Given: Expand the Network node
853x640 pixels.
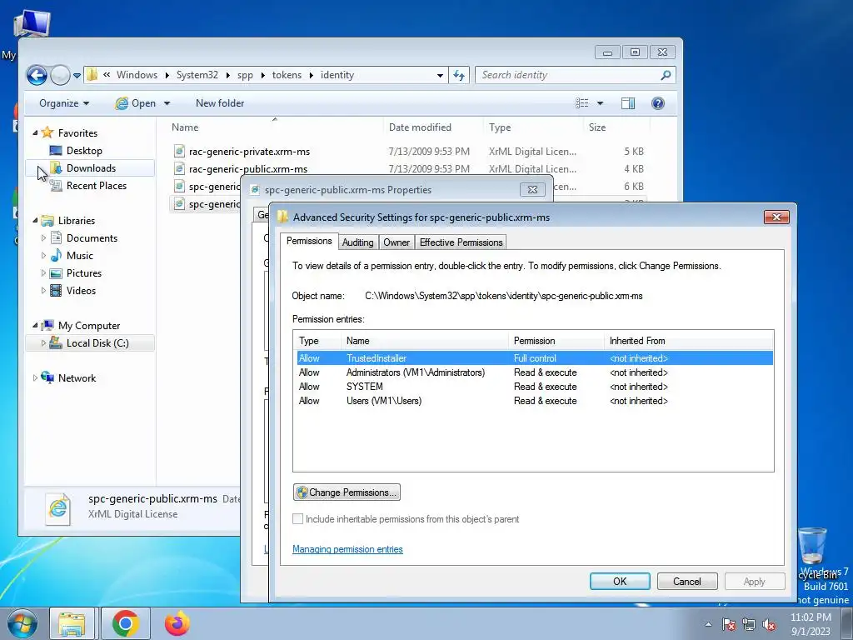Looking at the screenshot, I should [35, 378].
